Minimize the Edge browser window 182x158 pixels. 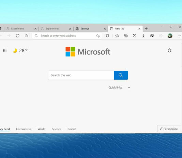[162, 27]
